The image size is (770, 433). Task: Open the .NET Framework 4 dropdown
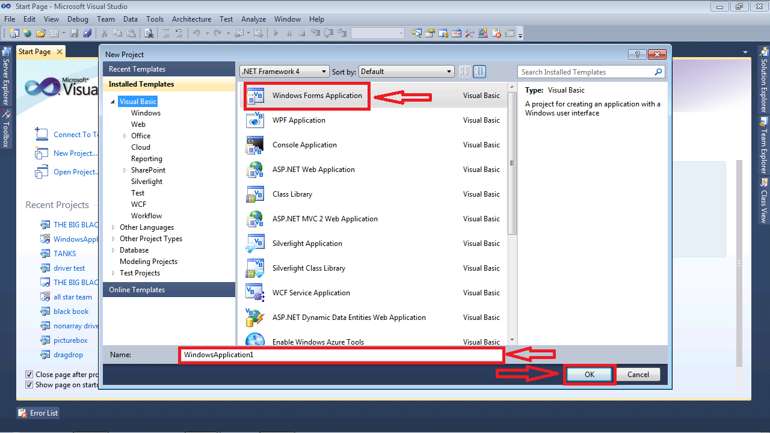[285, 72]
